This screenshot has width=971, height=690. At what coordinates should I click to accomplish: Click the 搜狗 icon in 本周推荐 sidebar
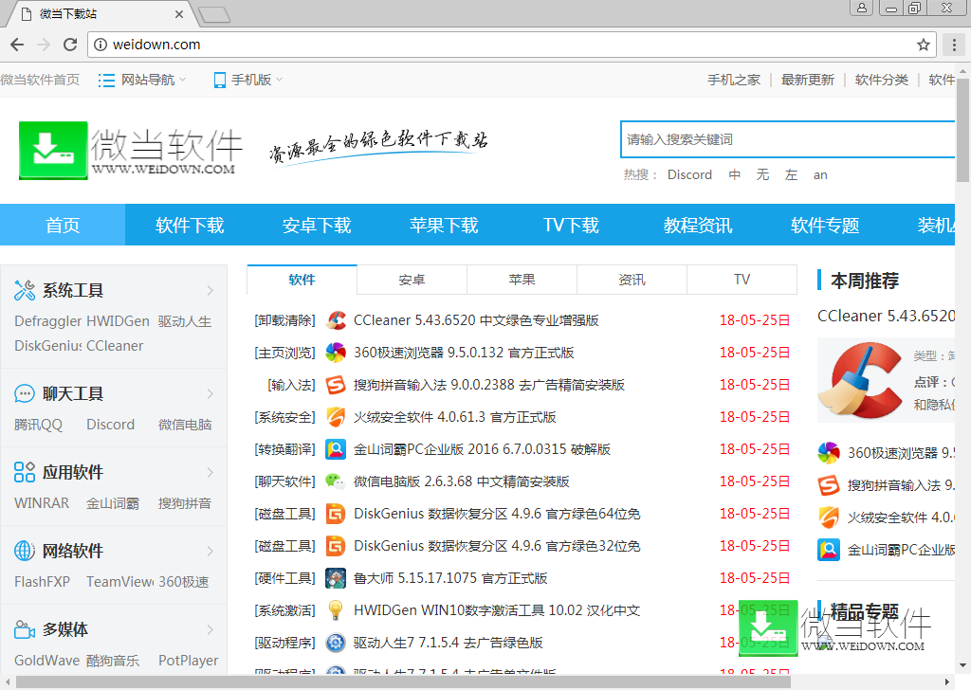[829, 485]
